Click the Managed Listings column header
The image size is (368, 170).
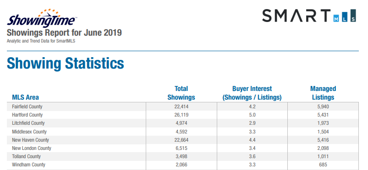pos(323,93)
